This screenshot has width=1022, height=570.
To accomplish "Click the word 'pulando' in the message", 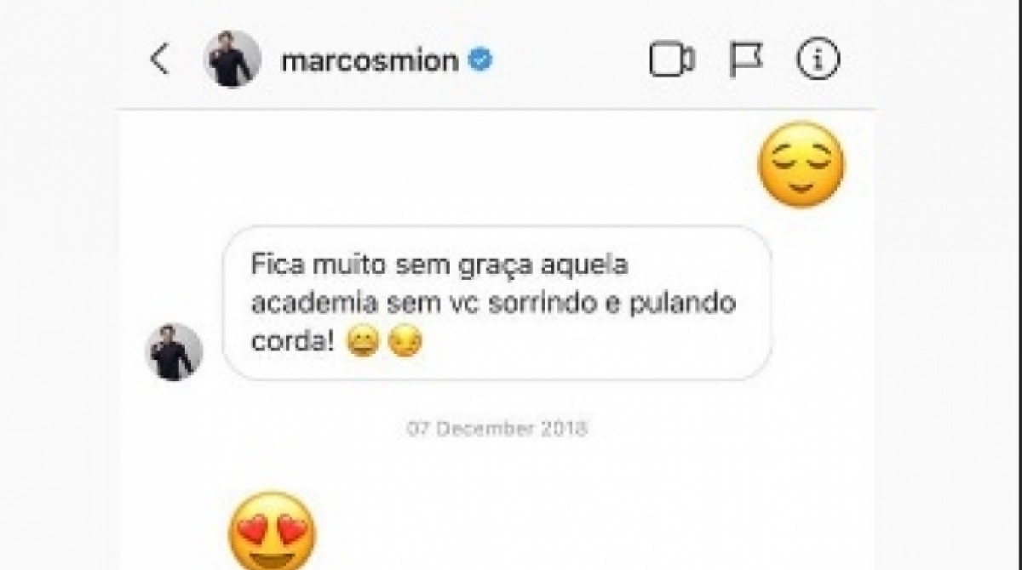I will point(683,306).
